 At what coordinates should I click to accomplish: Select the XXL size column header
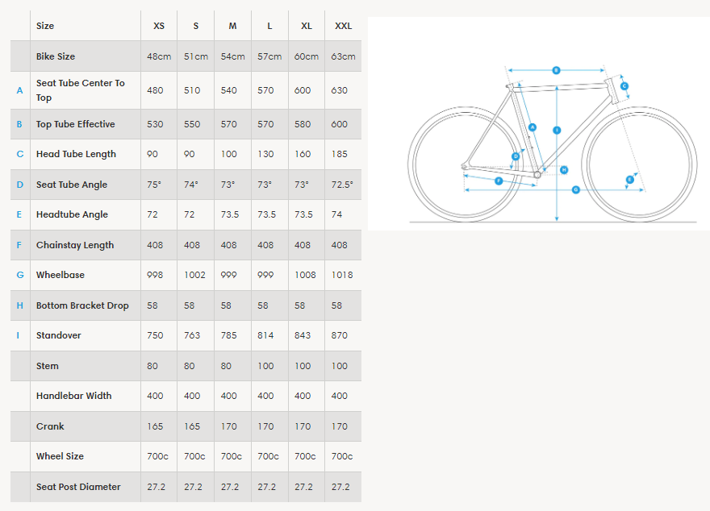pyautogui.click(x=343, y=26)
